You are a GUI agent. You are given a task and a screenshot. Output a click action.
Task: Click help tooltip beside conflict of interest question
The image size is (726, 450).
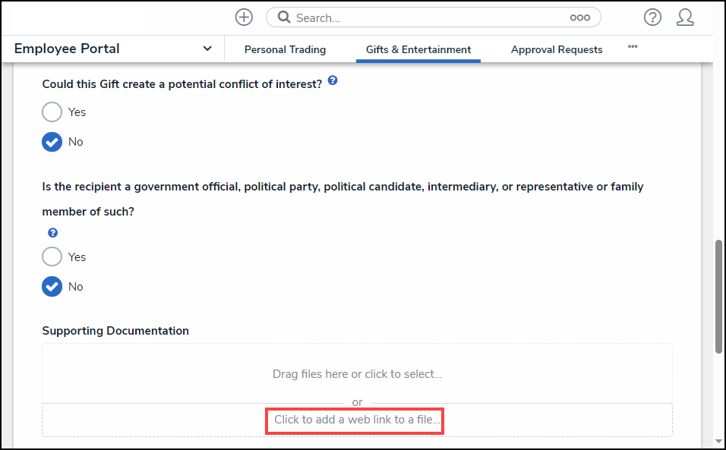pyautogui.click(x=333, y=80)
